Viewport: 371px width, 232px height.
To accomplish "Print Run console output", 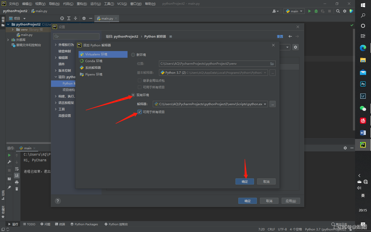I will click(17, 182).
